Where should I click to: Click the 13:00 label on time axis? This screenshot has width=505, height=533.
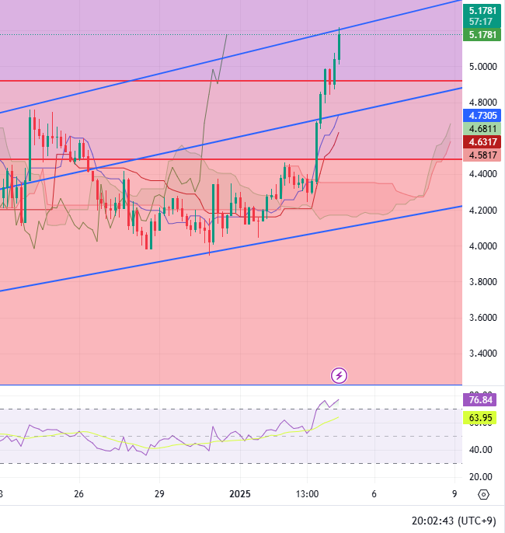(307, 494)
